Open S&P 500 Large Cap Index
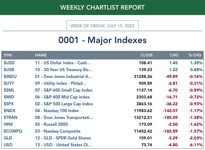The height and width of the screenshot is (150, 205). coord(64,104)
